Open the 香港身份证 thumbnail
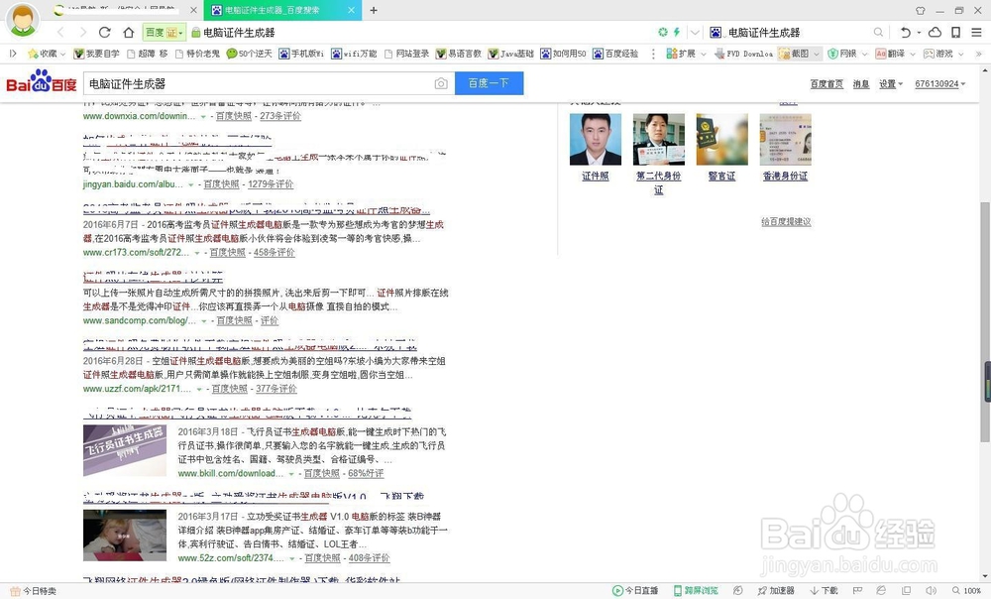Screen dimensions: 991x599 point(785,139)
